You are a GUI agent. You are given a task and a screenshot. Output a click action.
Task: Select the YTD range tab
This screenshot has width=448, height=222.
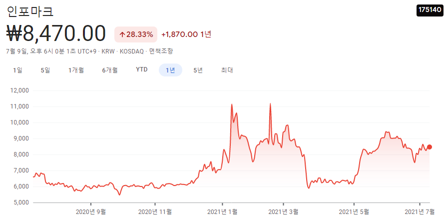[x=142, y=70]
